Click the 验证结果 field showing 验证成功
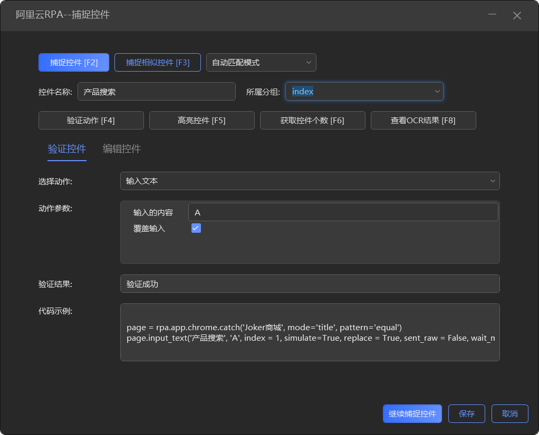The height and width of the screenshot is (435, 539). (x=310, y=284)
